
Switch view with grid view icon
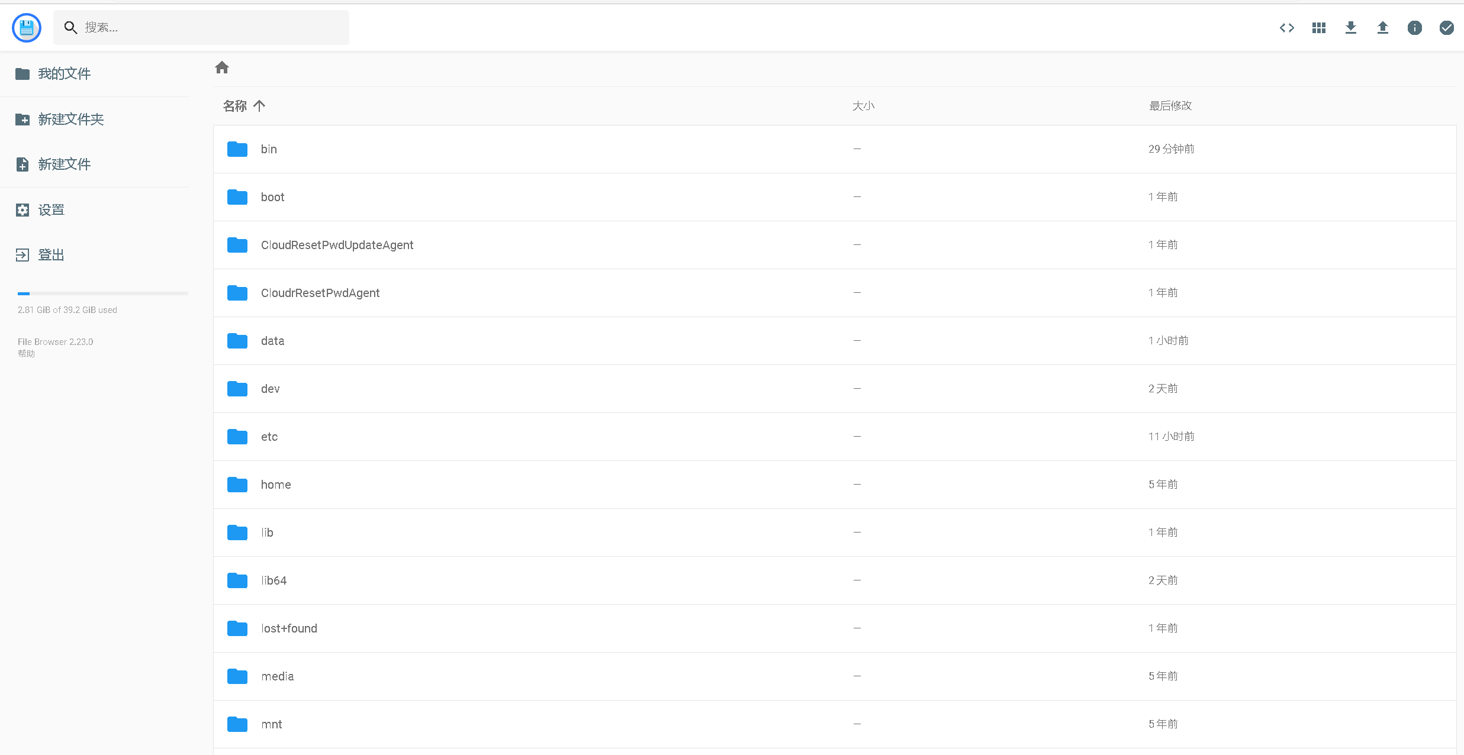(1318, 28)
